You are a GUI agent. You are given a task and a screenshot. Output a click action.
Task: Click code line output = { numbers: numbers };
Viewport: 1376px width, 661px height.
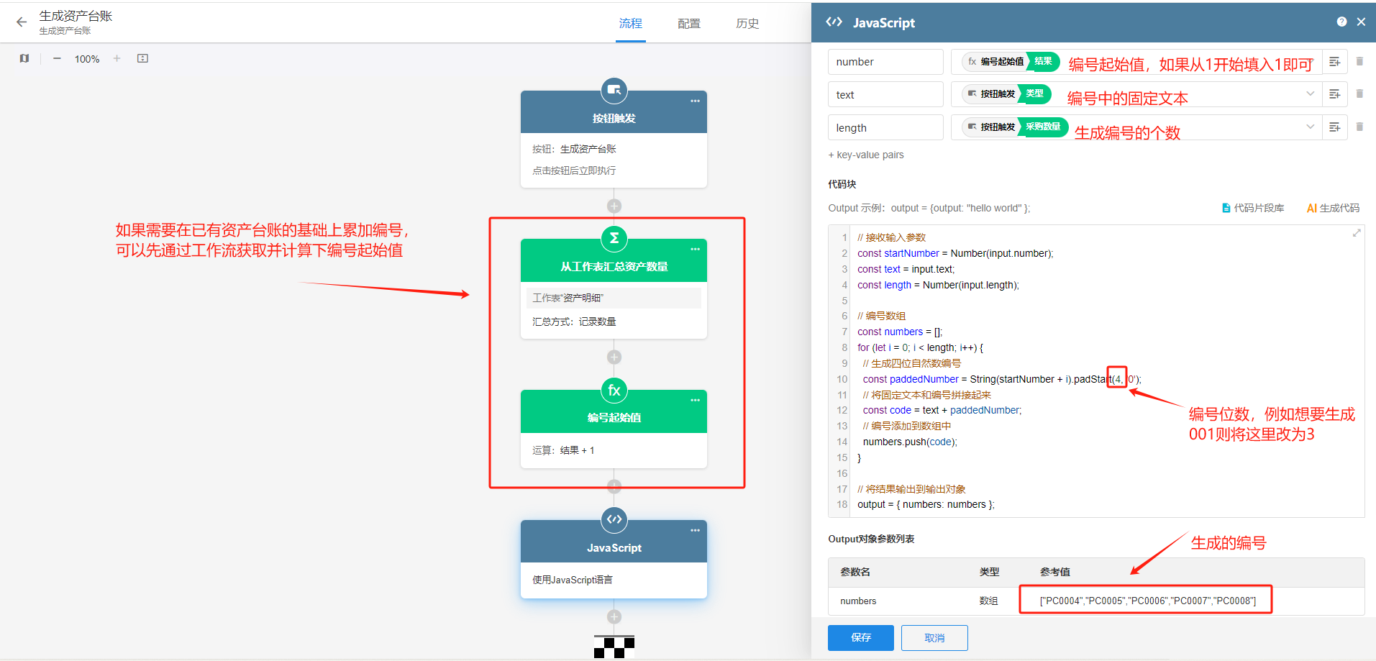[x=926, y=504]
